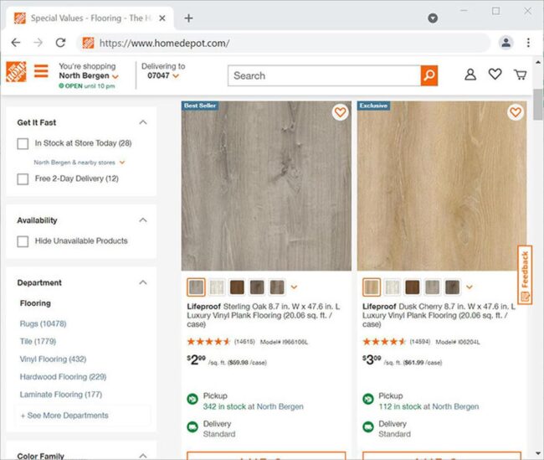Favorite the Sterling Oak flooring product

pyautogui.click(x=340, y=112)
